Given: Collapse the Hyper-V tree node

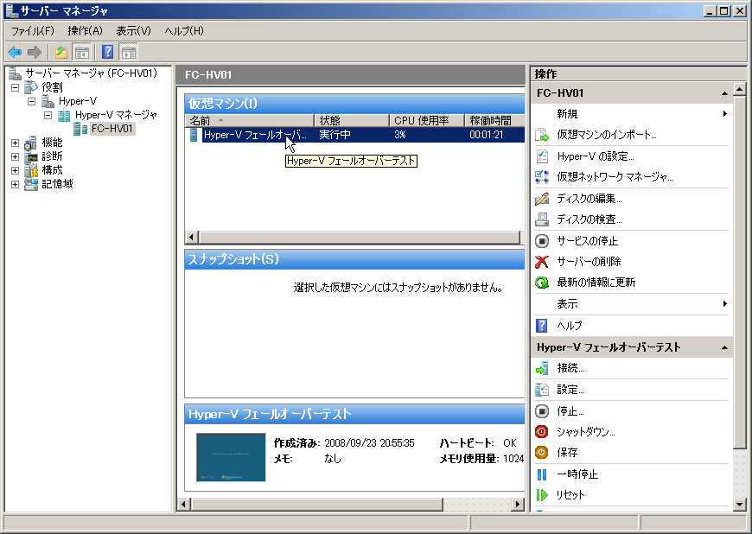Looking at the screenshot, I should pyautogui.click(x=31, y=101).
